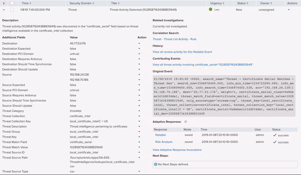Open action dropdown for Threat Collection Key
Viewport: 301px width, 175px height.
(x=139, y=121)
